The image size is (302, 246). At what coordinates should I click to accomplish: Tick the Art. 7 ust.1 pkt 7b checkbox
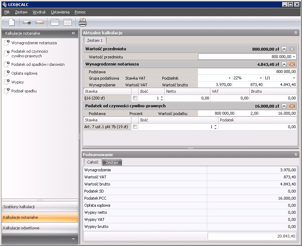coord(135,127)
